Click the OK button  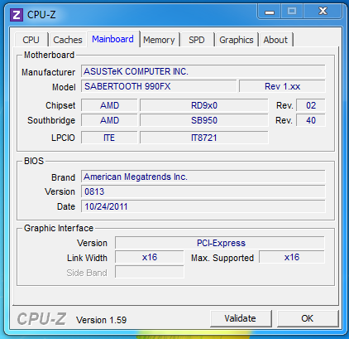[x=308, y=318]
